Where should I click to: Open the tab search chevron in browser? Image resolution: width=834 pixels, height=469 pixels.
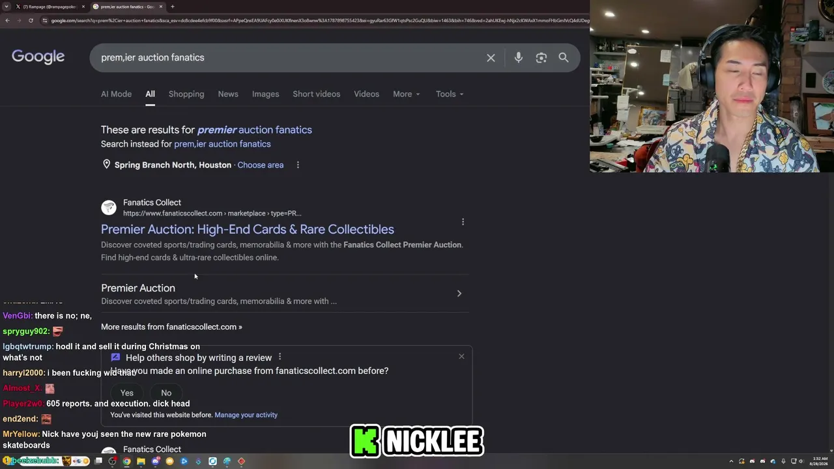point(7,7)
